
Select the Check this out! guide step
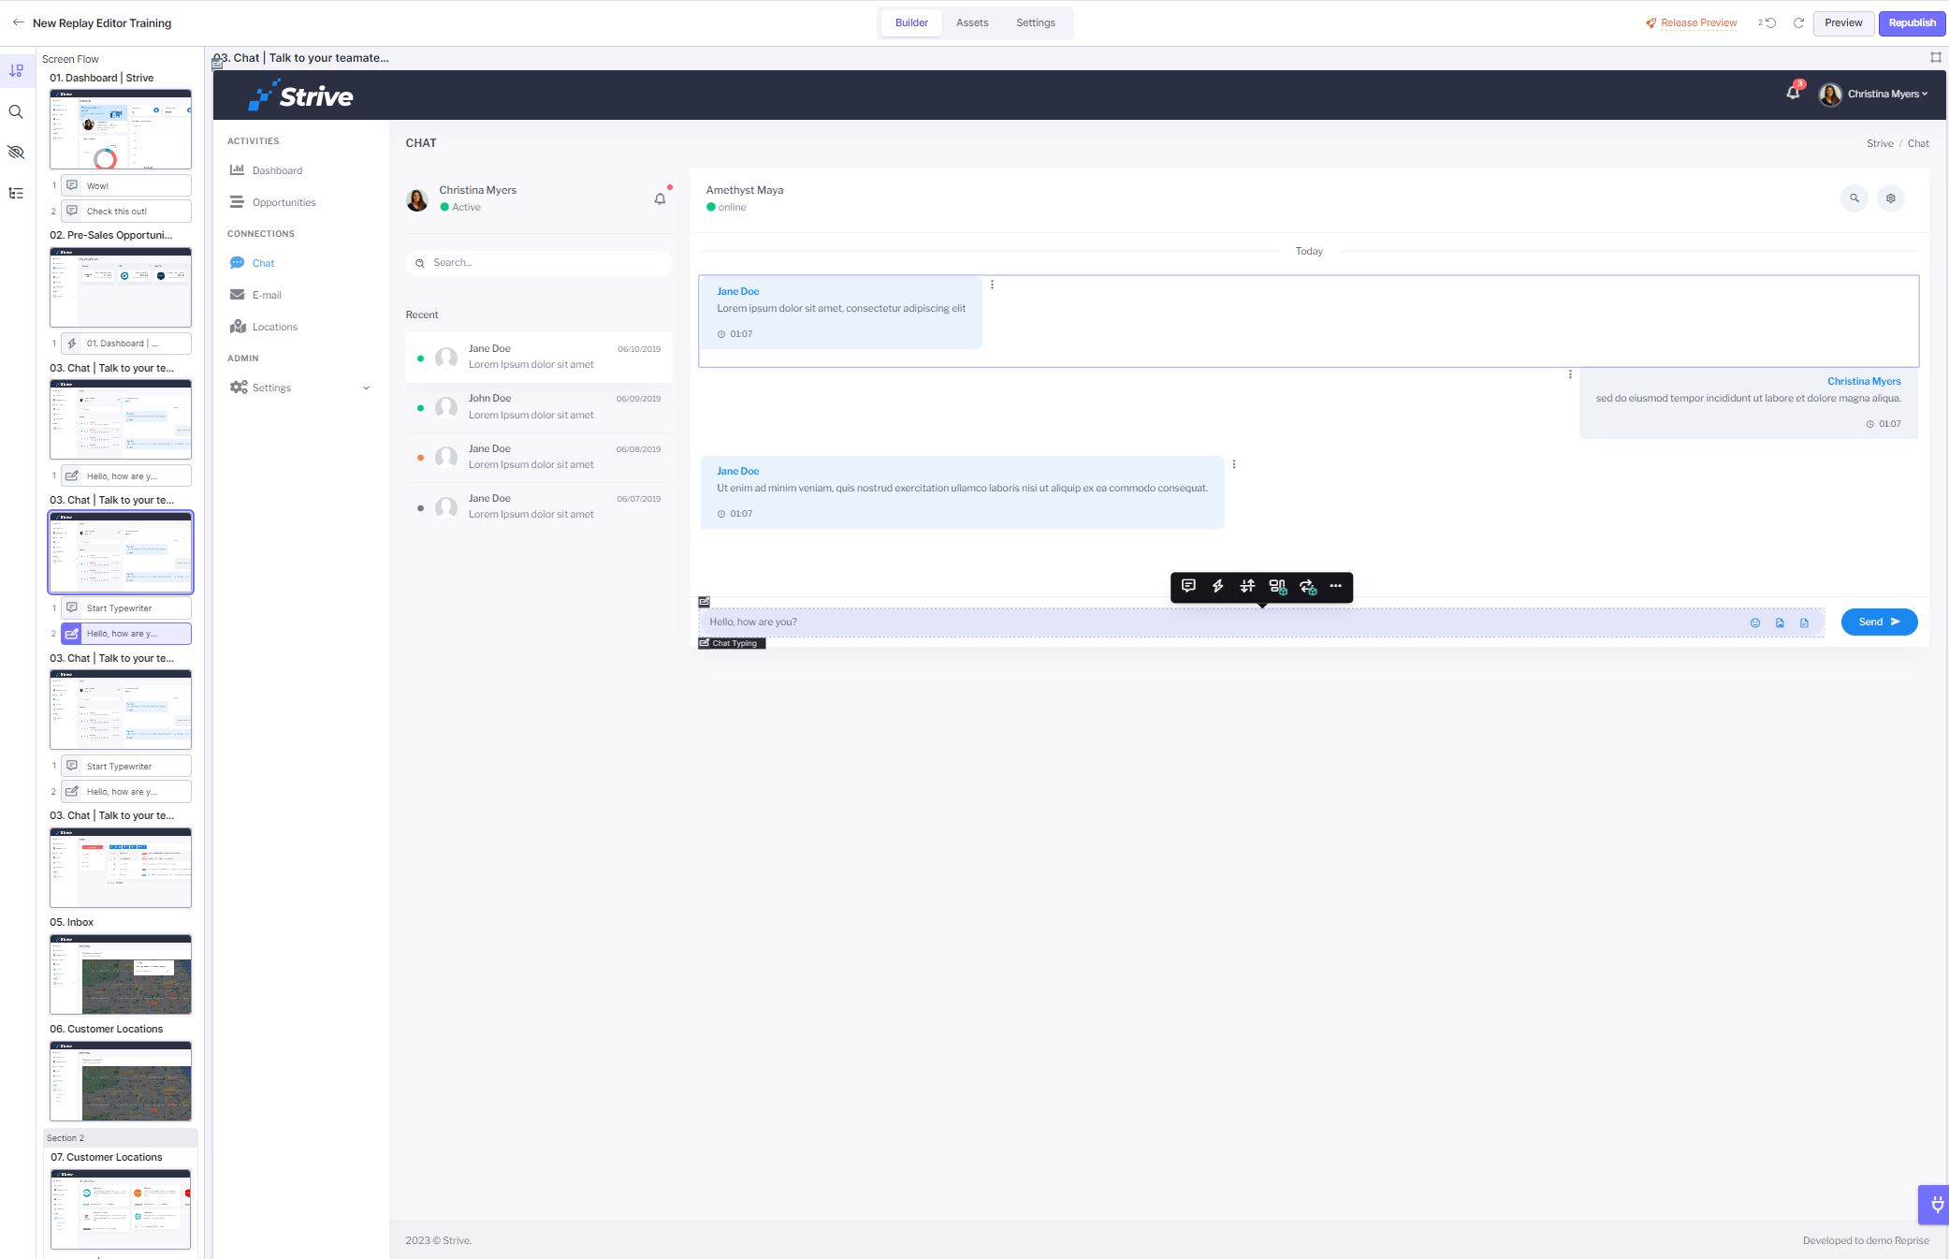(126, 211)
